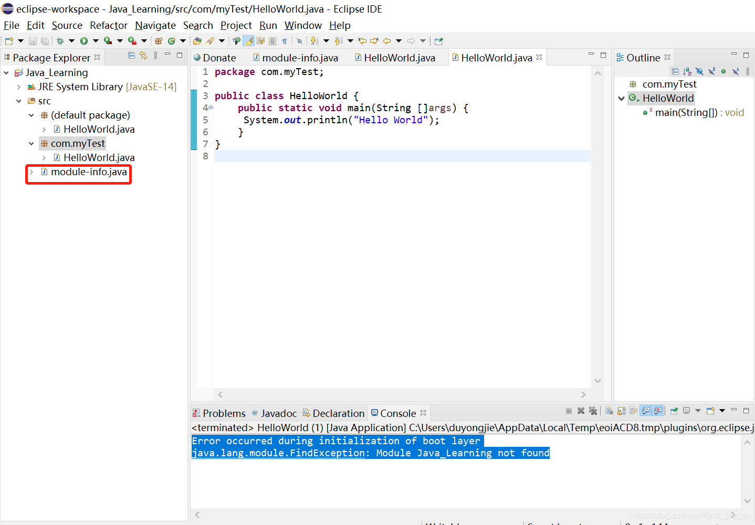Click the editor horizontal scrollbar right arrow

583,394
